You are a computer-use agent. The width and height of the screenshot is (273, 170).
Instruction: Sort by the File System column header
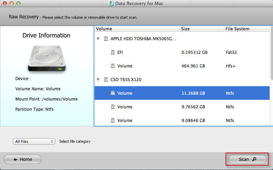pyautogui.click(x=247, y=29)
